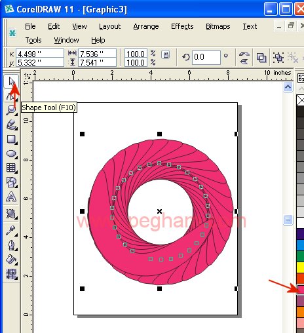Select the Text tool
The height and width of the screenshot is (333, 304).
(x=11, y=197)
